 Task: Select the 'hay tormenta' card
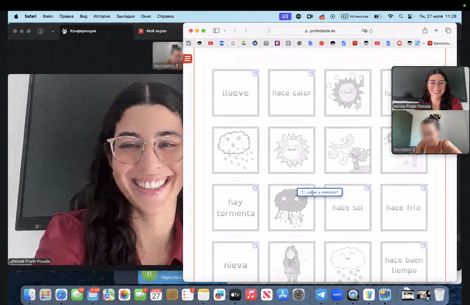(235, 207)
